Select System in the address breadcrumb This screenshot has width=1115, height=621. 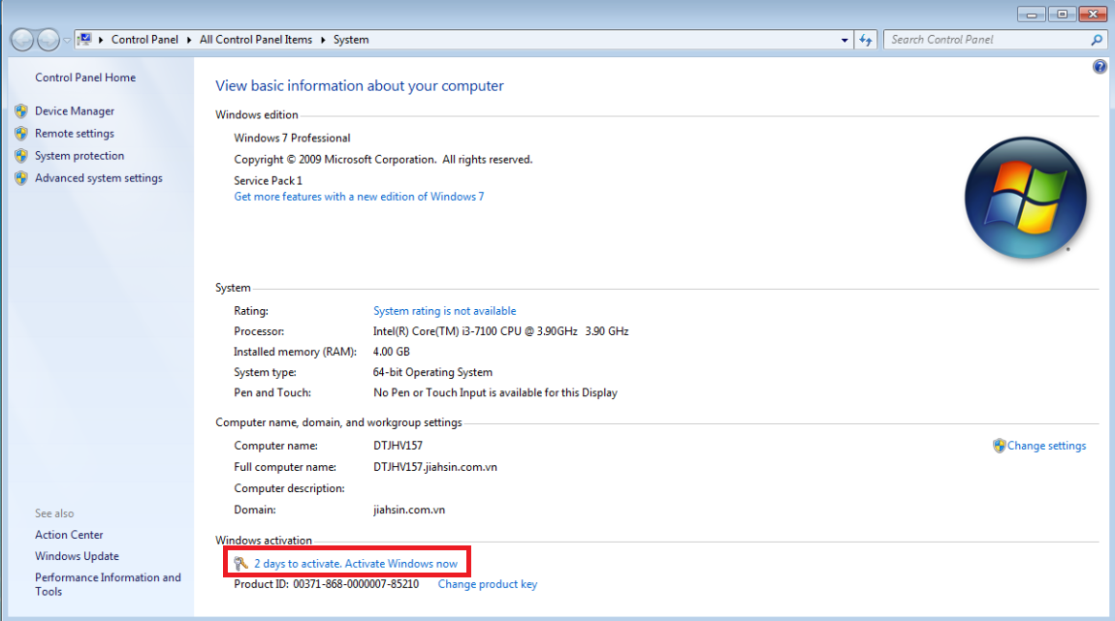pyautogui.click(x=351, y=40)
